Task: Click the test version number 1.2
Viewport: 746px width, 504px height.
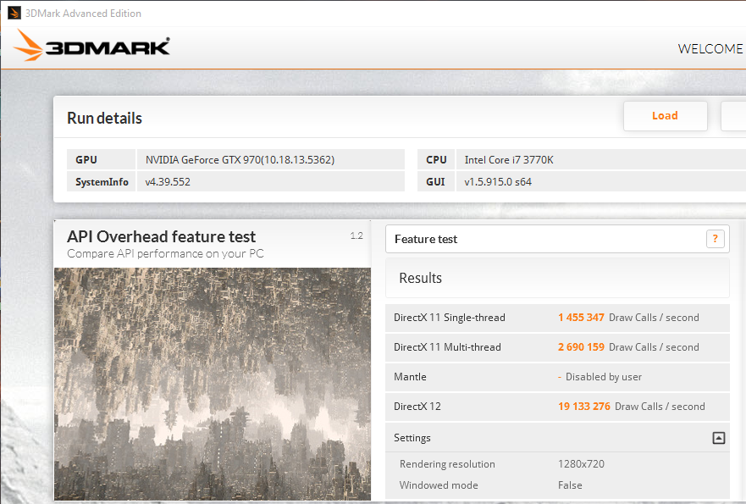Action: [356, 235]
